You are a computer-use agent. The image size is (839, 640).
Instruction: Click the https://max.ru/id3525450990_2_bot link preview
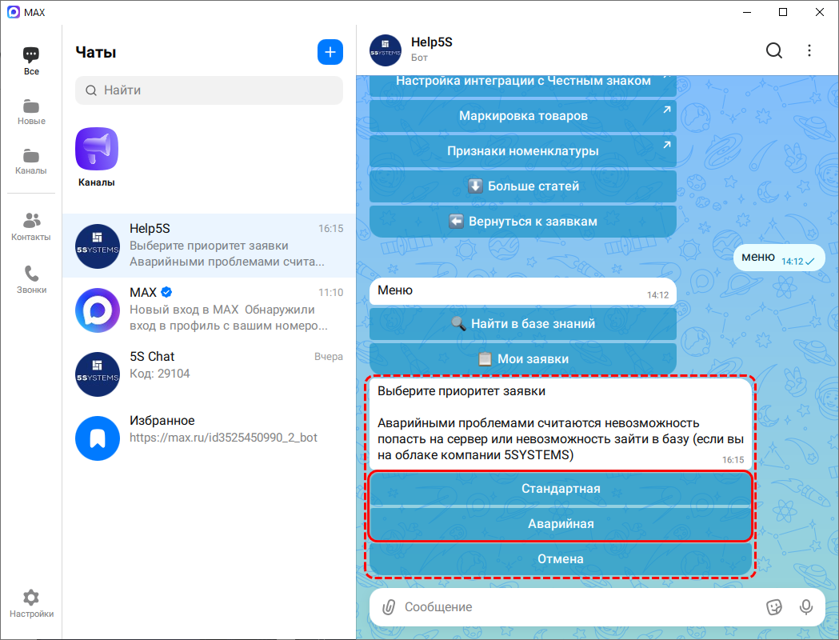223,438
